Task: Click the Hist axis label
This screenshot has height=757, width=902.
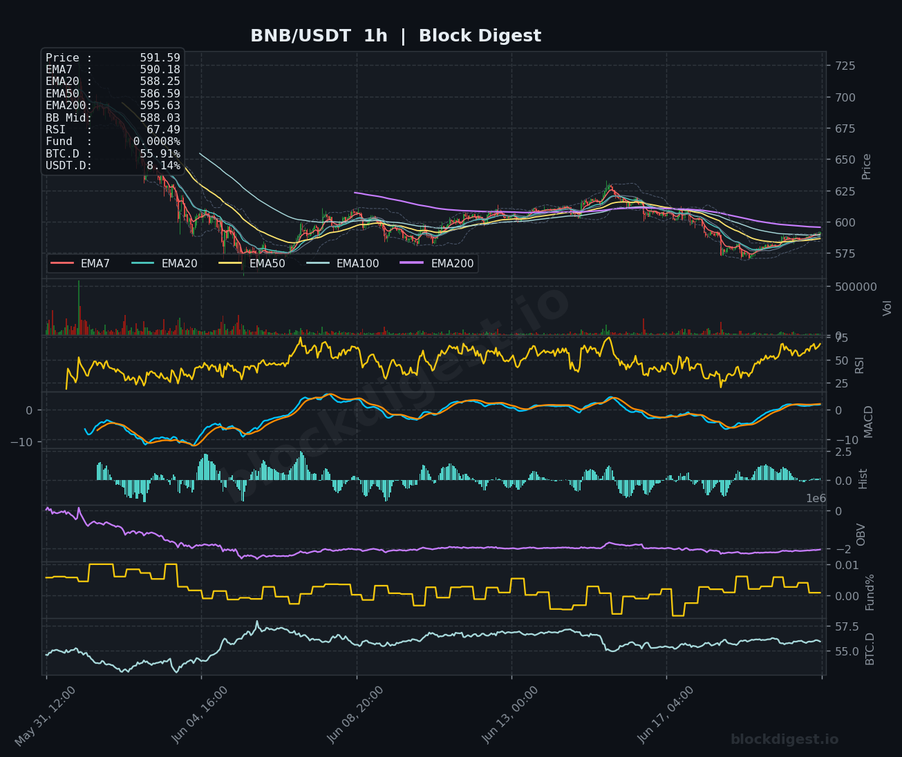Action: [x=863, y=479]
